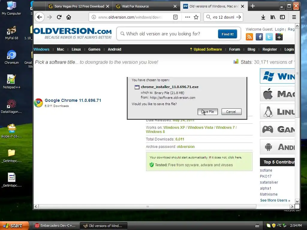This screenshot has height=230, width=307.
Task: Open DataWagon desktop shortcut
Action: (x=11, y=106)
